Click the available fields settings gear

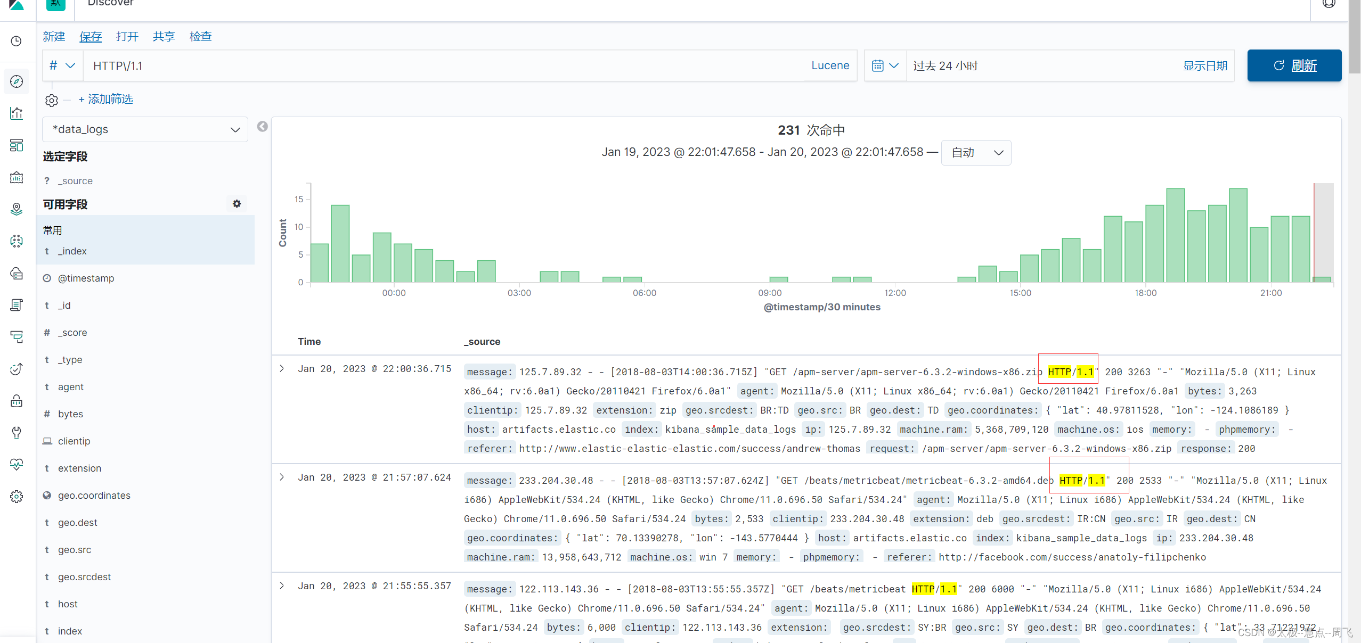tap(237, 204)
